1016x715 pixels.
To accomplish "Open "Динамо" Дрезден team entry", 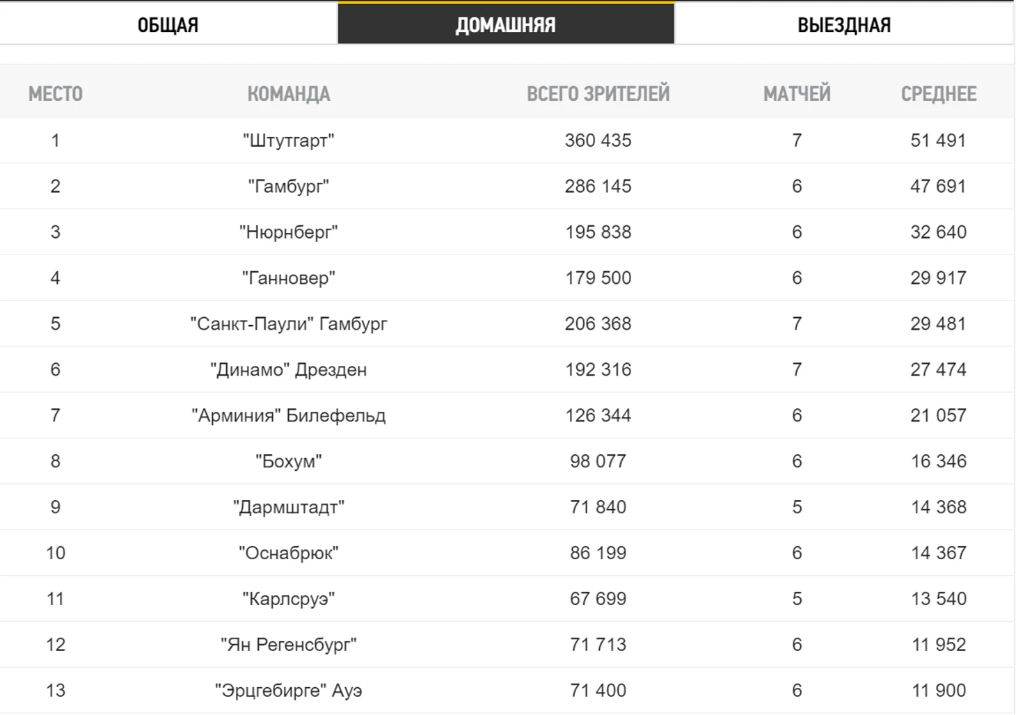I will tap(289, 370).
